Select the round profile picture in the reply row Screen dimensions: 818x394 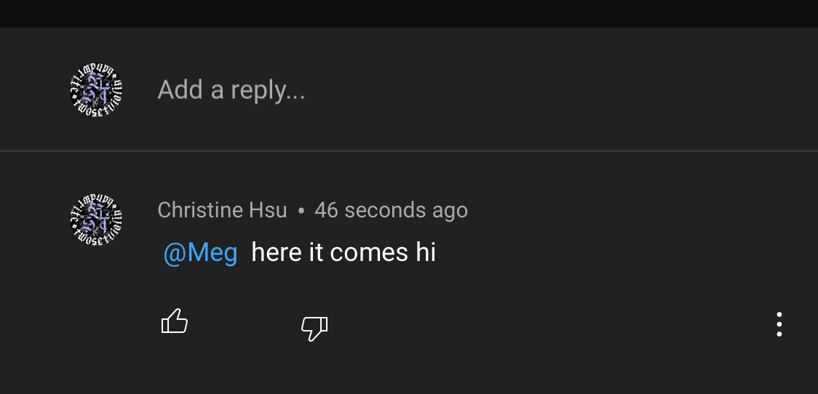96,89
